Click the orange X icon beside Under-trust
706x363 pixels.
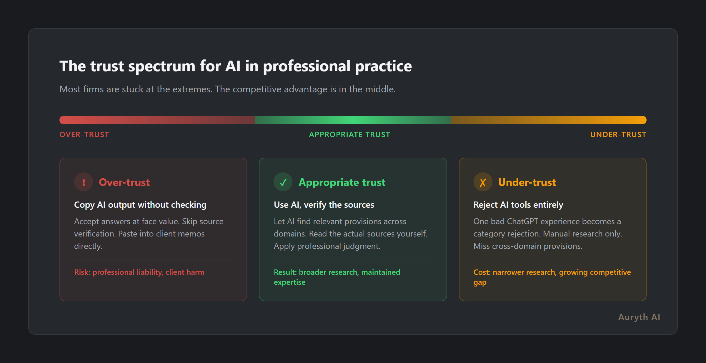coord(483,182)
